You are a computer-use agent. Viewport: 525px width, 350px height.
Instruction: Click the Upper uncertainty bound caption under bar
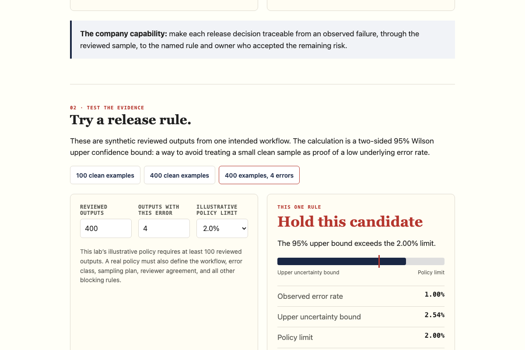(x=308, y=273)
